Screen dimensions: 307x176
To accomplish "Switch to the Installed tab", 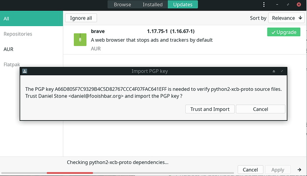I will [x=153, y=4].
